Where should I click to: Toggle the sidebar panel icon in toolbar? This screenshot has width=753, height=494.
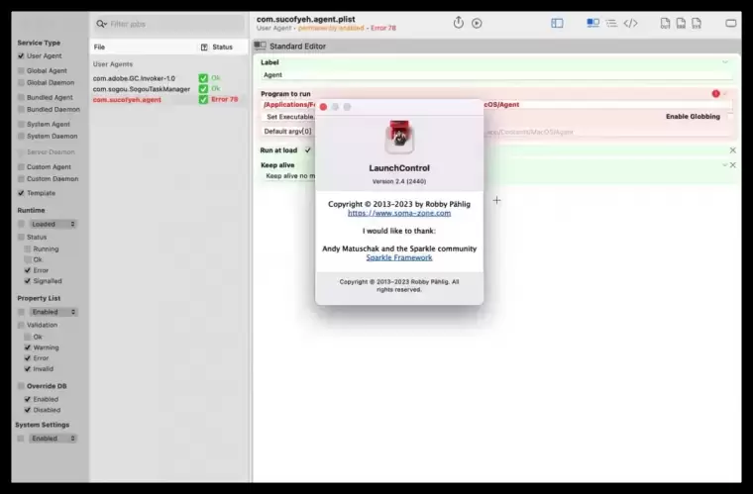(557, 23)
